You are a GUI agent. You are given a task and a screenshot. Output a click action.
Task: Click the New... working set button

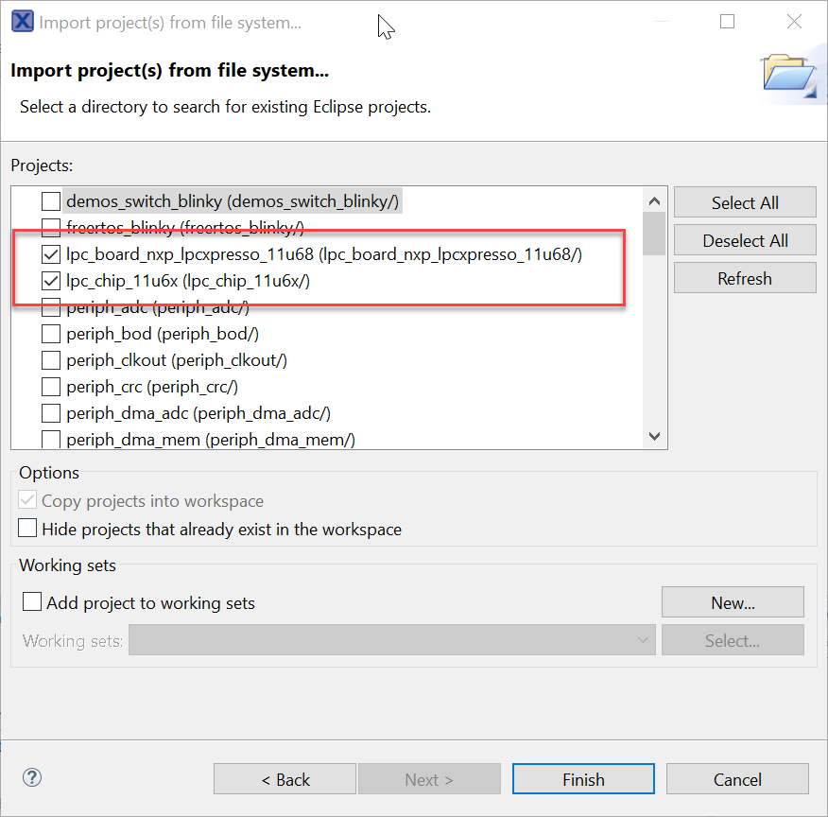point(733,602)
